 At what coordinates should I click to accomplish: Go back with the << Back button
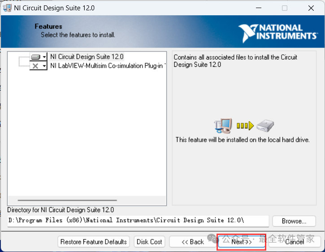point(192,242)
